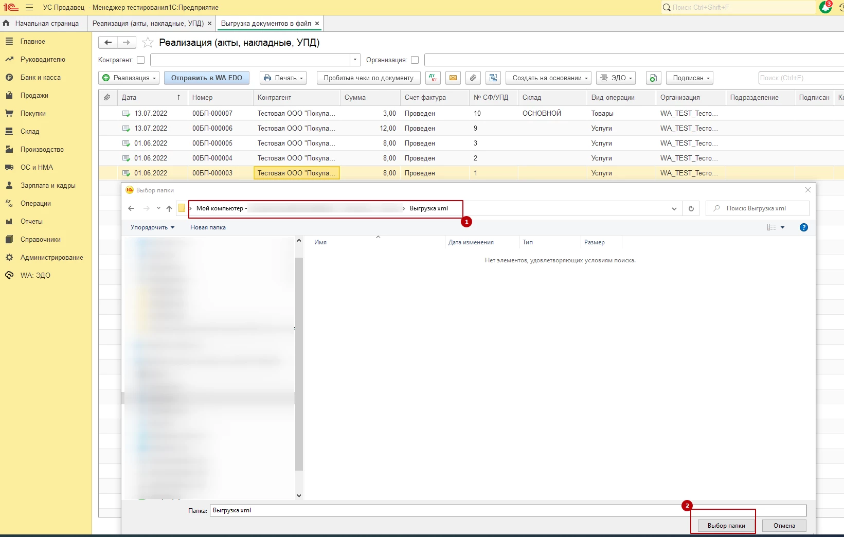Click the Поиск: Выгрузка xml search box
This screenshot has width=844, height=537.
[758, 208]
